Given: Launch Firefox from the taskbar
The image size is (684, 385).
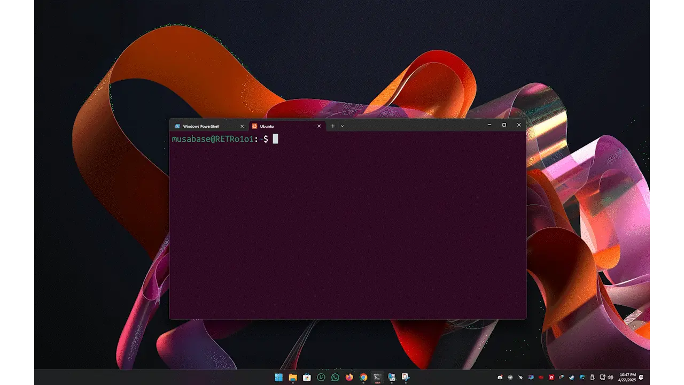Looking at the screenshot, I should tap(349, 378).
